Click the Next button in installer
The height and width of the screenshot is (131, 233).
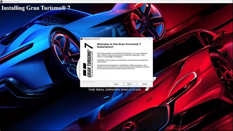(x=130, y=84)
